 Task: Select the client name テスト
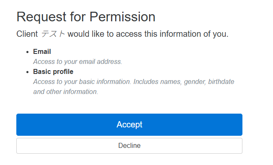coord(53,34)
